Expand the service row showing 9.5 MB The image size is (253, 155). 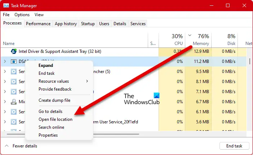(5, 72)
